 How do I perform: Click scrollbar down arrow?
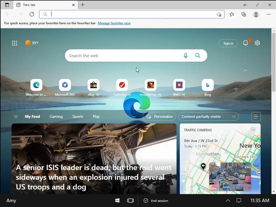tap(274, 192)
